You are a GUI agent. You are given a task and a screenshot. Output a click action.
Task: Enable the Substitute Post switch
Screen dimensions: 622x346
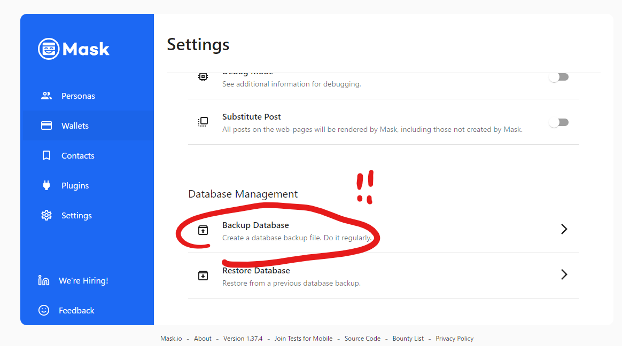pos(559,122)
